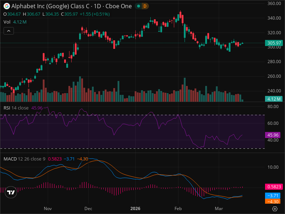The height and width of the screenshot is (214, 285).
Task: Click the green market status dot
Action: 139,6
